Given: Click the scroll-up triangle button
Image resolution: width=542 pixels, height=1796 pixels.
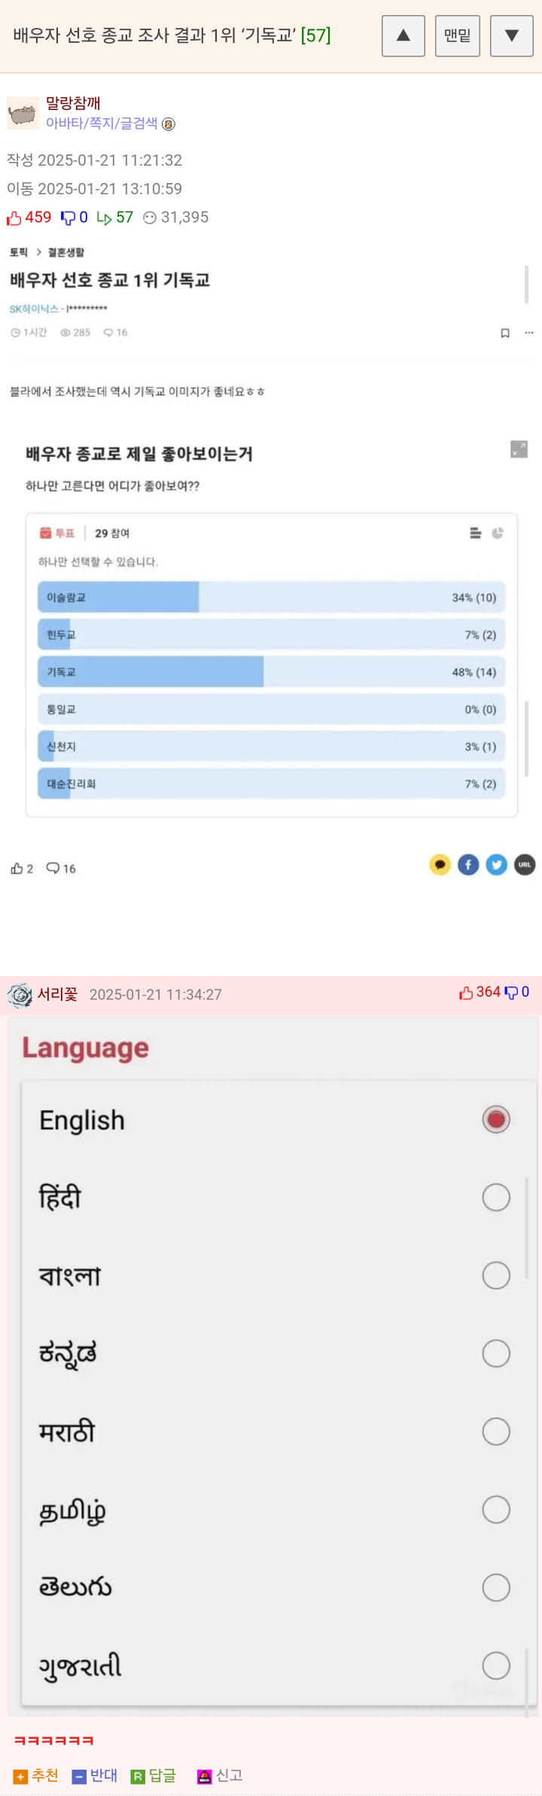Looking at the screenshot, I should (x=403, y=35).
